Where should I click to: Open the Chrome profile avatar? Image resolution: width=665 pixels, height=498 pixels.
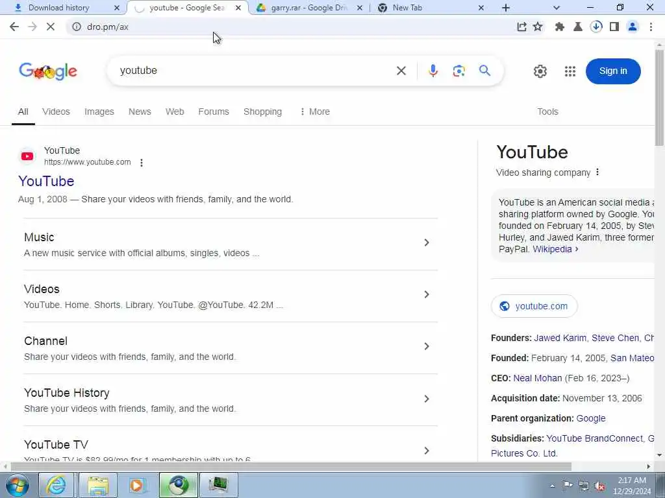[633, 27]
